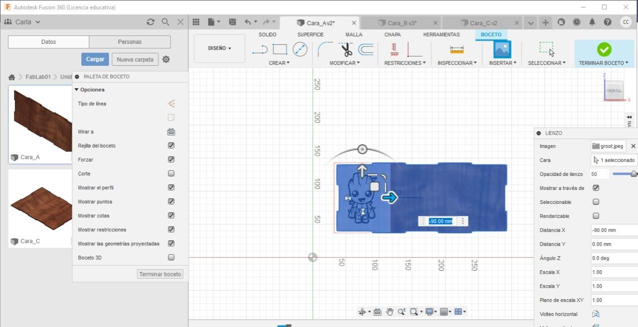The width and height of the screenshot is (638, 327).
Task: Click the Undo arrow
Action: point(248,22)
